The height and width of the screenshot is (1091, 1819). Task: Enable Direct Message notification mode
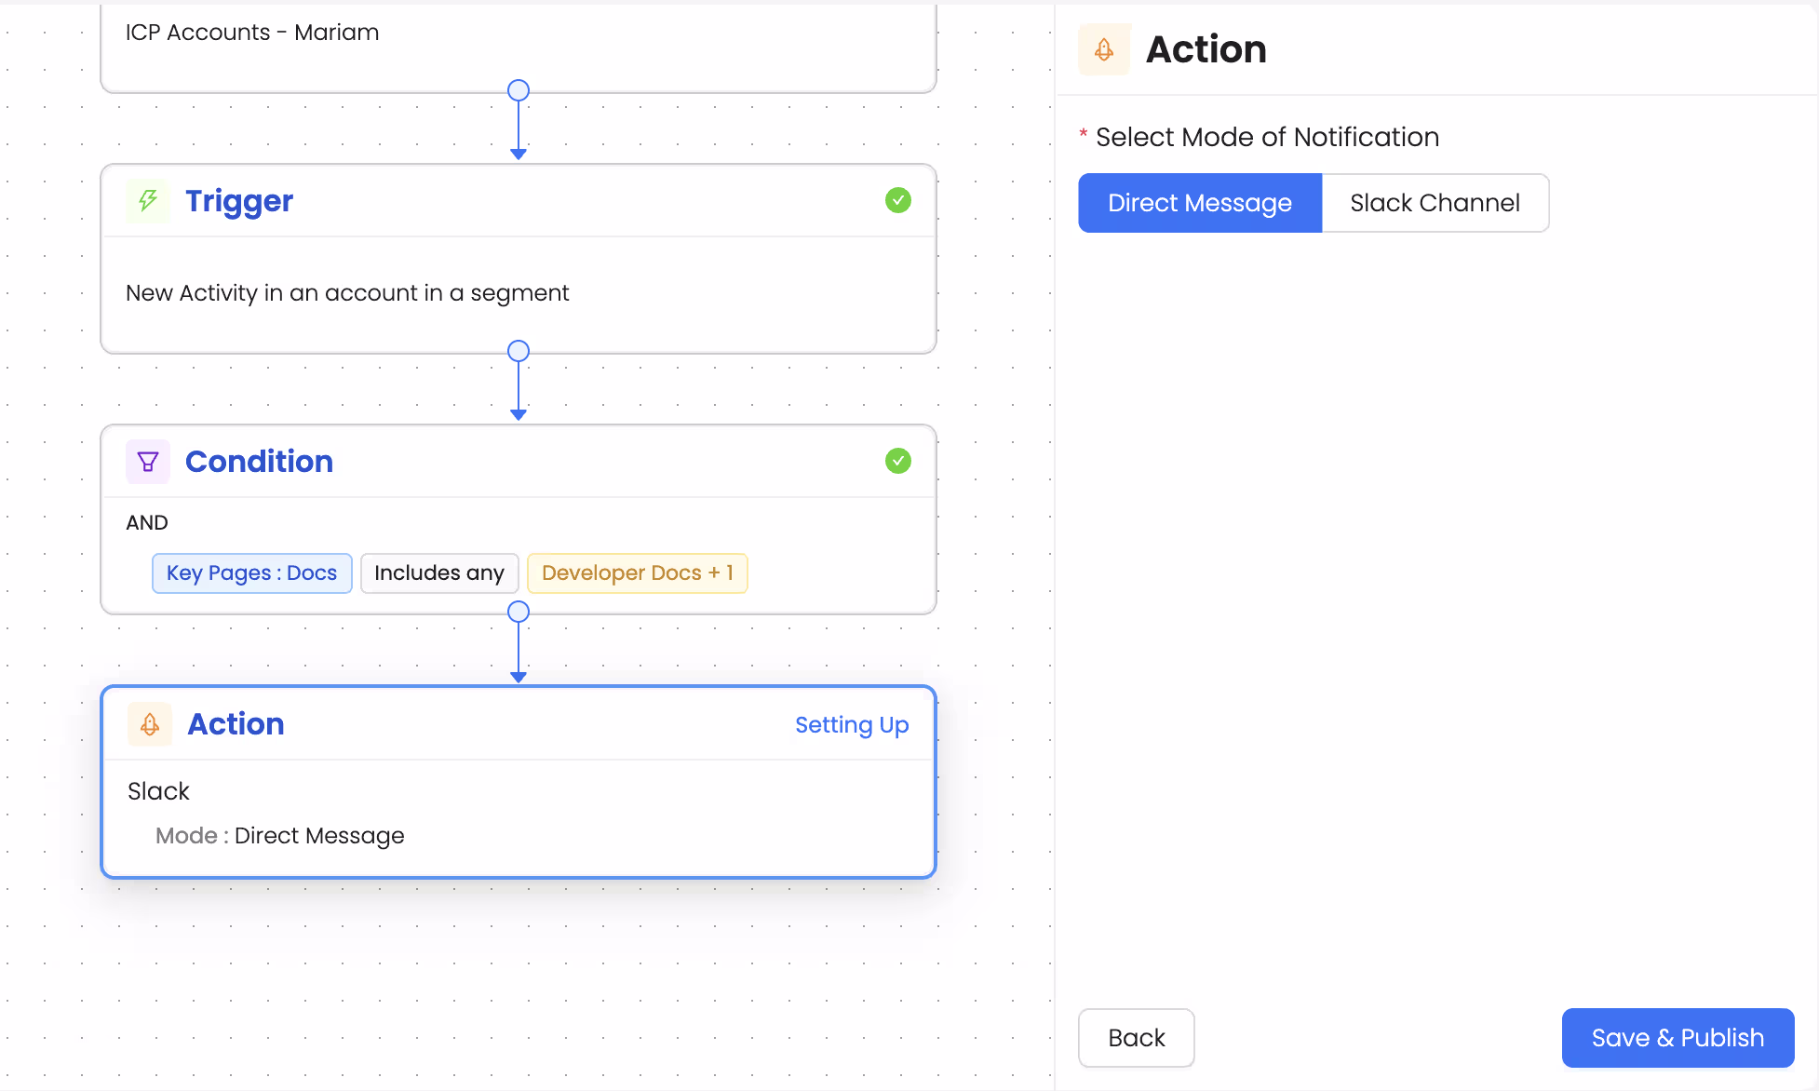[x=1199, y=203]
